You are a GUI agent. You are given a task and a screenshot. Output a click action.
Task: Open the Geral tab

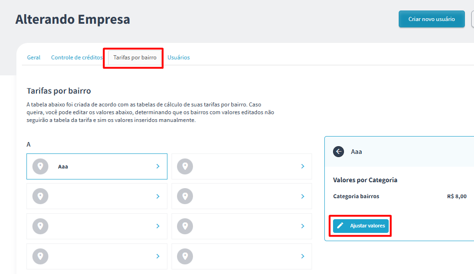coord(34,58)
